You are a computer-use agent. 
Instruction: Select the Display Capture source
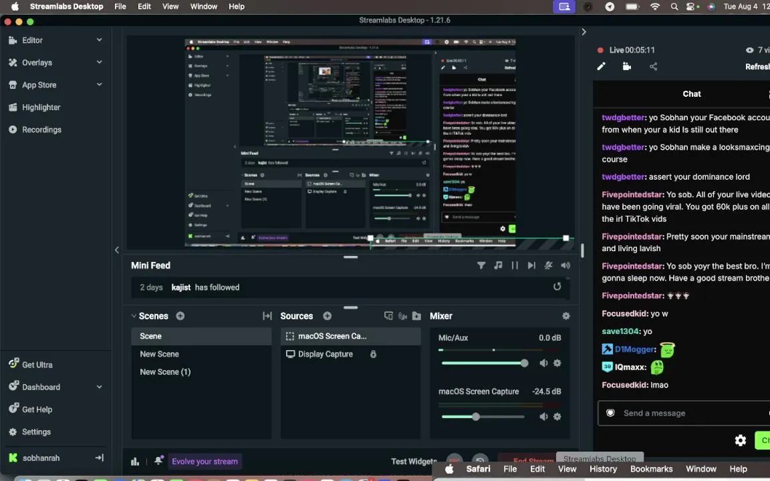[351, 354]
